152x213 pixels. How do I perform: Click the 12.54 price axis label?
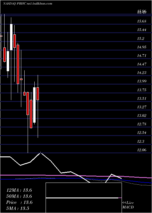pos(142,133)
